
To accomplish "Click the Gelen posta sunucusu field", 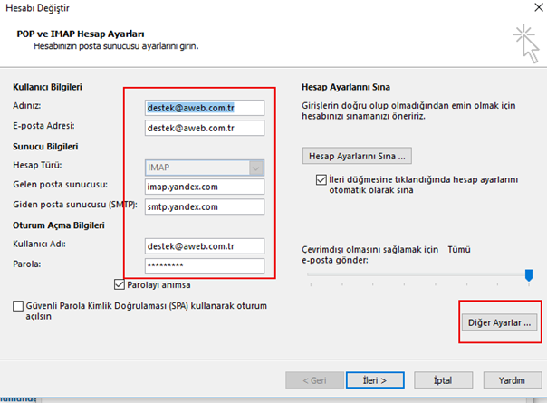I will (x=205, y=187).
